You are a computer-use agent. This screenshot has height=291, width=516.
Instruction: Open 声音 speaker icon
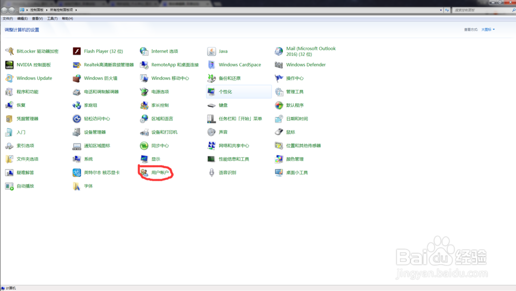coord(211,132)
